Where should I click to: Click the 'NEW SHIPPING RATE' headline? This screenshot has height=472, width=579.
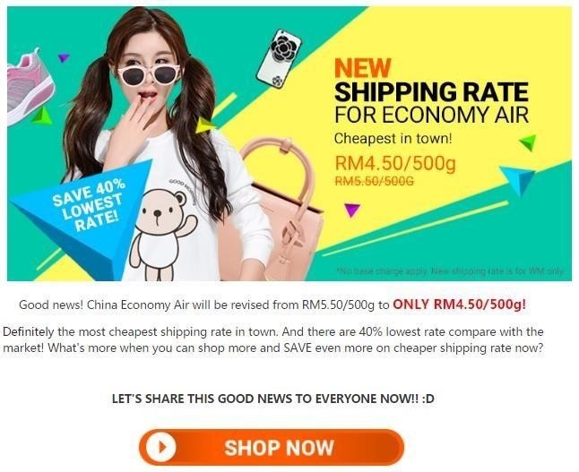pos(431,80)
